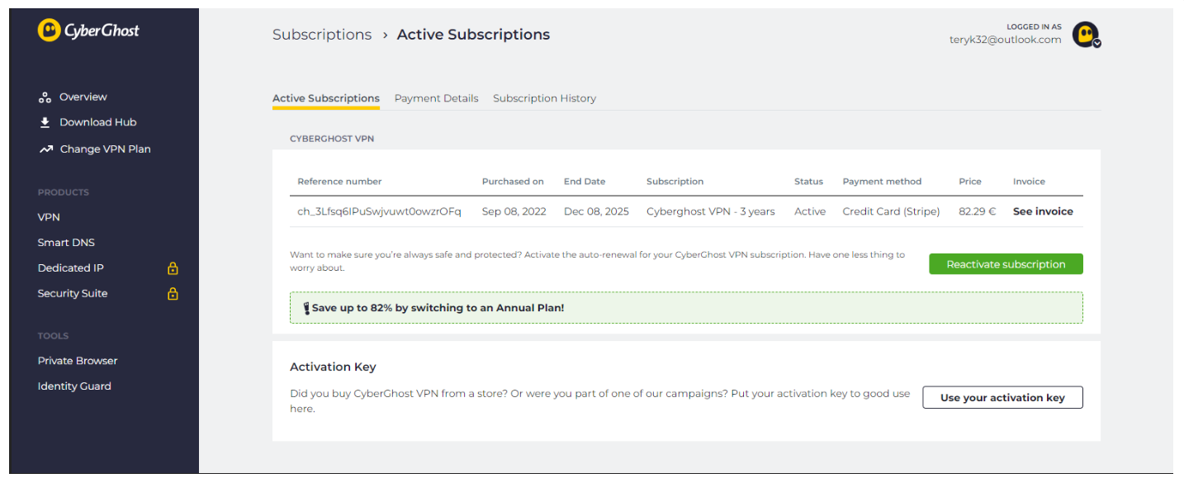The image size is (1184, 483).
Task: Select VPN under Products
Action: 49,217
